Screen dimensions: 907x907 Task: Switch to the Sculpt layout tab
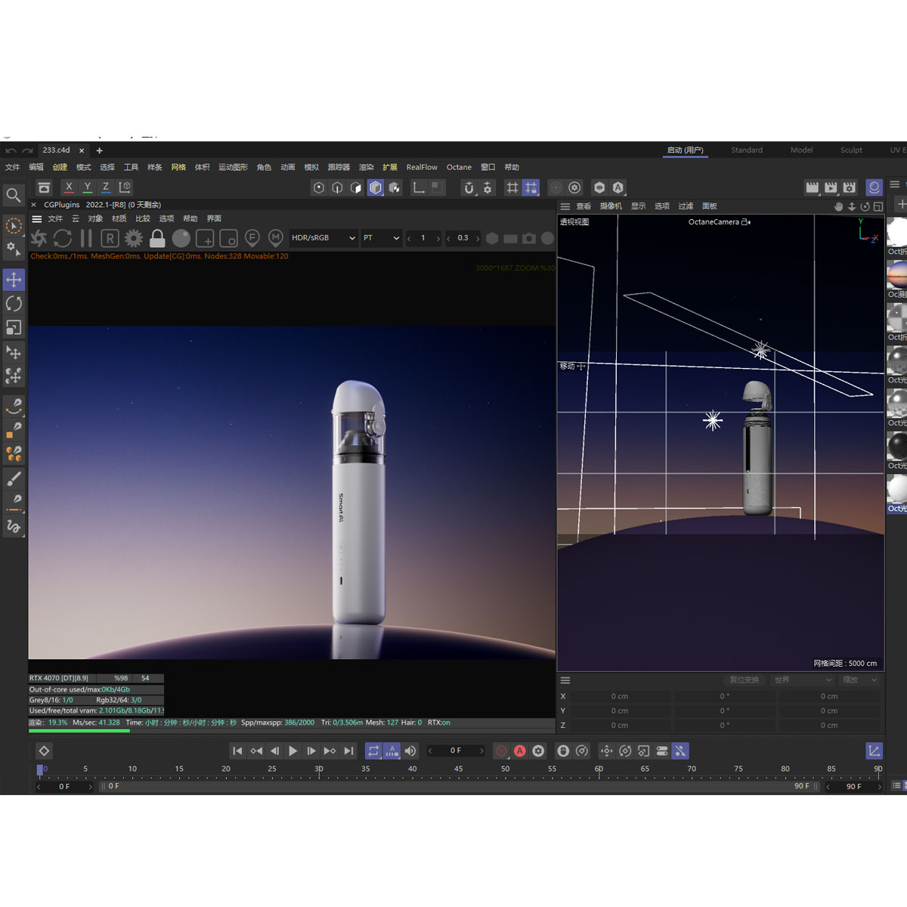[851, 150]
